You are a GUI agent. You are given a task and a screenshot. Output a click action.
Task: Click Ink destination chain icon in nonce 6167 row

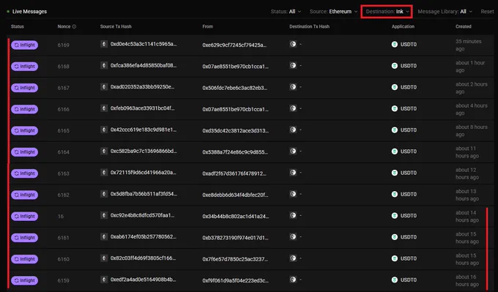[x=293, y=86]
